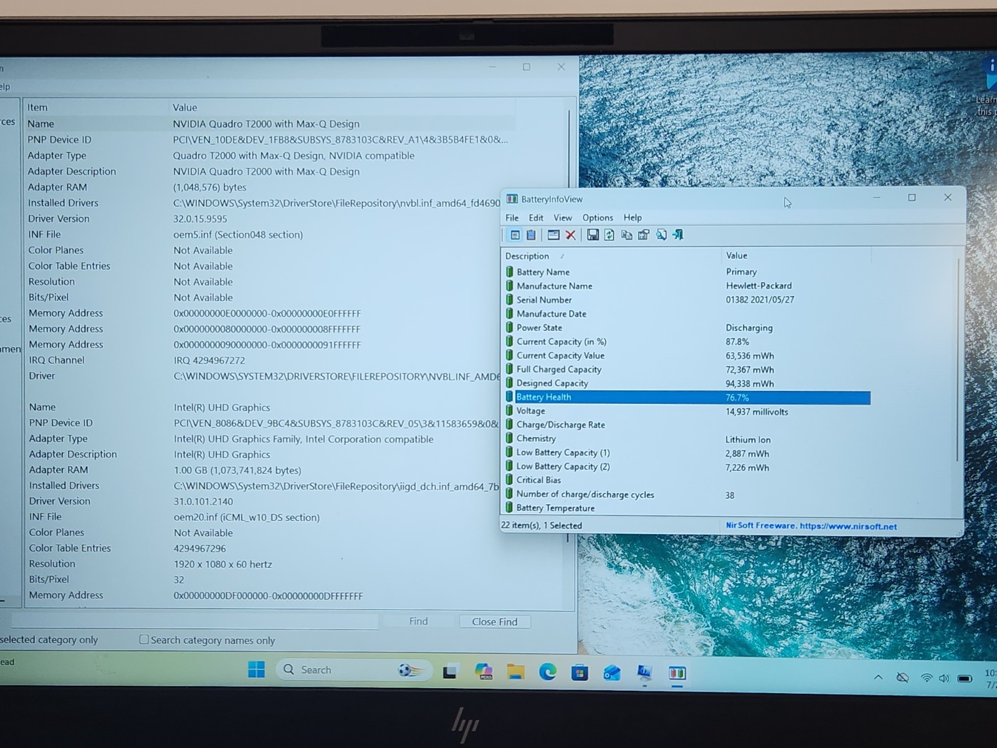This screenshot has width=997, height=748.
Task: Open File Explorer from the taskbar
Action: click(515, 672)
